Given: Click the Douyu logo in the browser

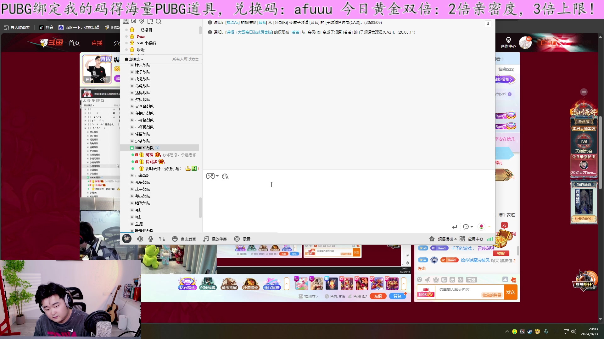Looking at the screenshot, I should (52, 42).
